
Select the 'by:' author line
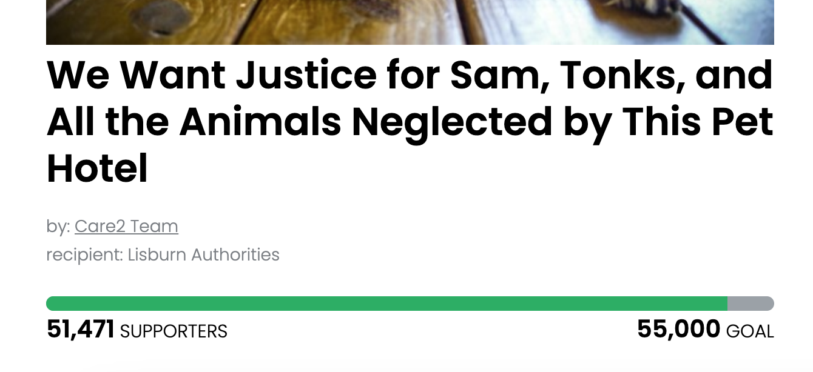tap(58, 226)
